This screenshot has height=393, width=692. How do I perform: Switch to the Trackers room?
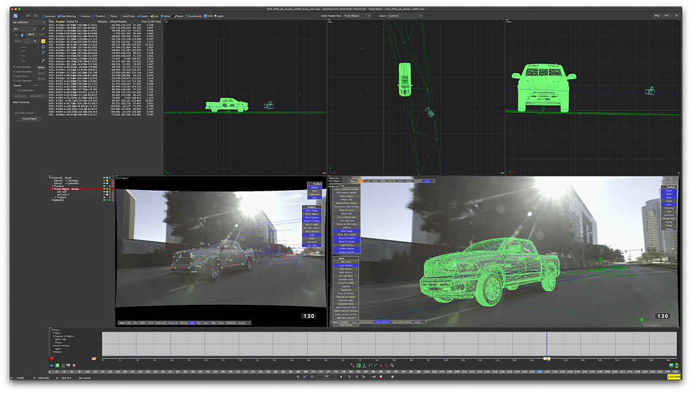pyautogui.click(x=99, y=16)
